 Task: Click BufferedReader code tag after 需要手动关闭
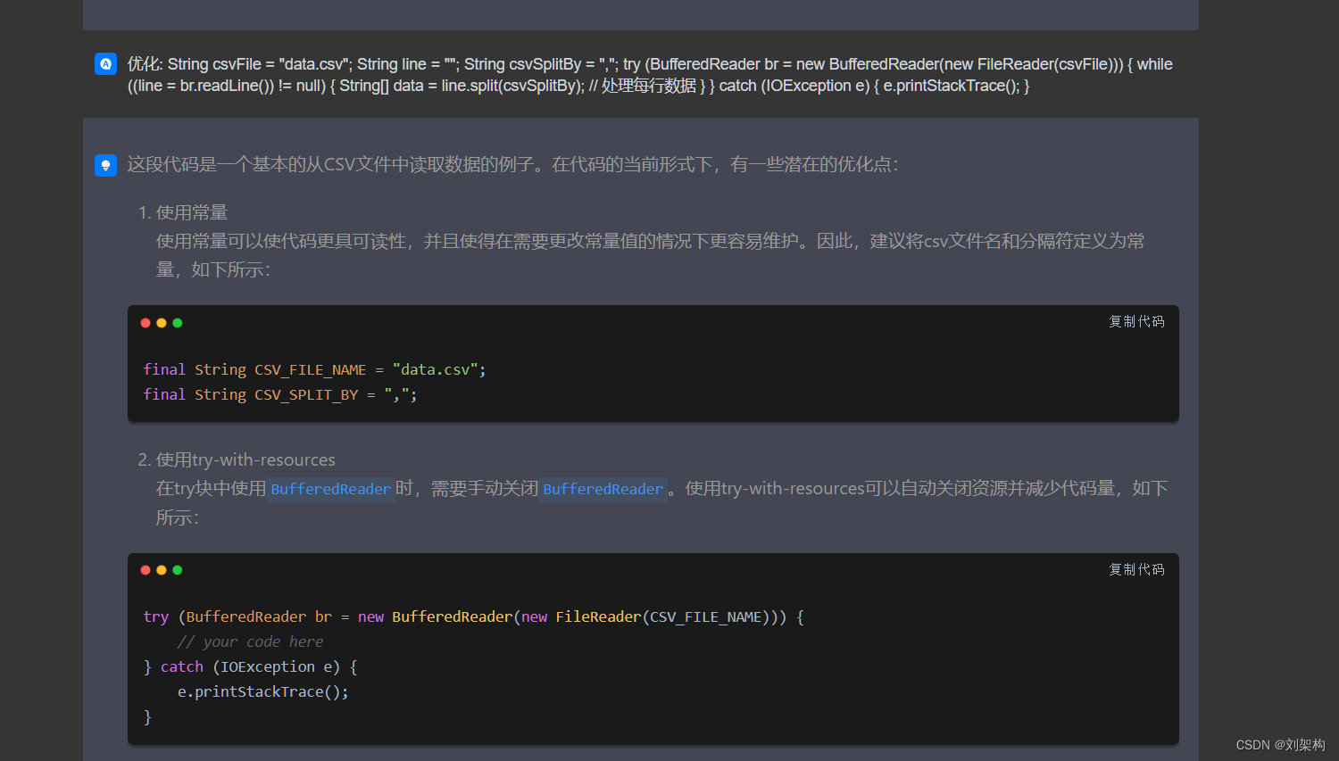(603, 489)
